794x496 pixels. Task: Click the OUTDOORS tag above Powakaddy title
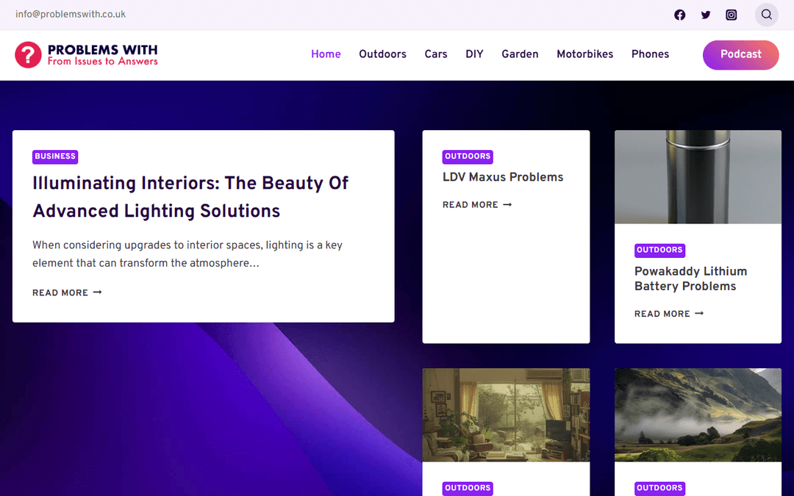coord(659,250)
